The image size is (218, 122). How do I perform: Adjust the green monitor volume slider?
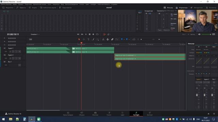[x=206, y=34]
